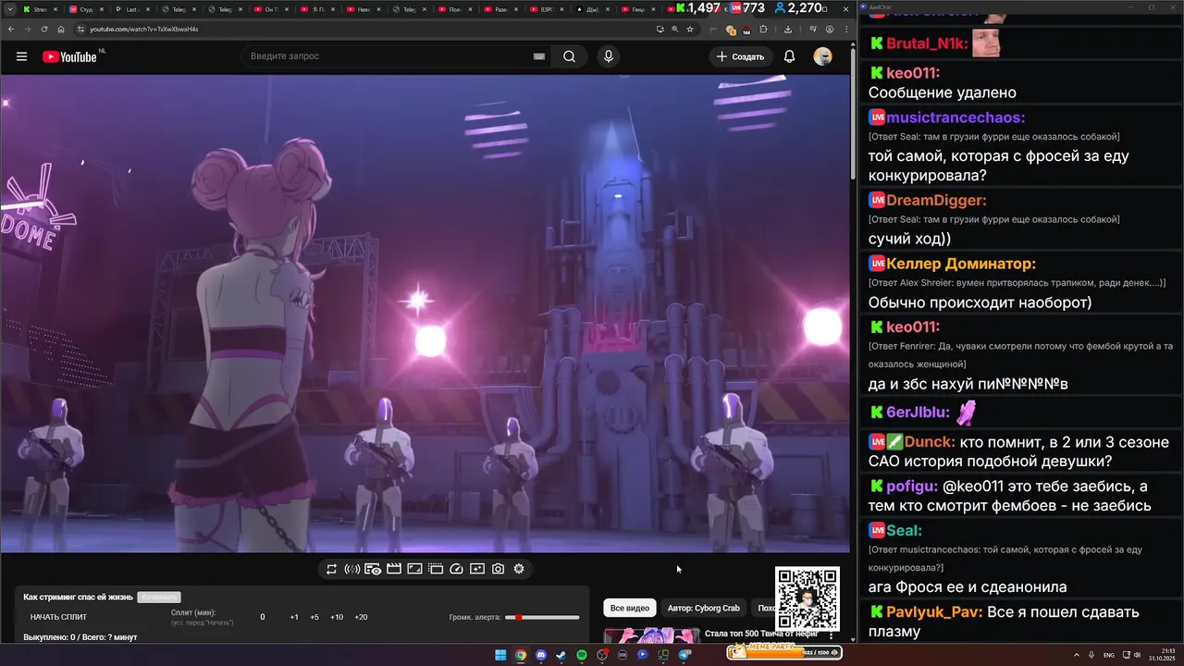Add +5 minutes to the split
Viewport: 1184px width, 666px height.
pos(314,617)
